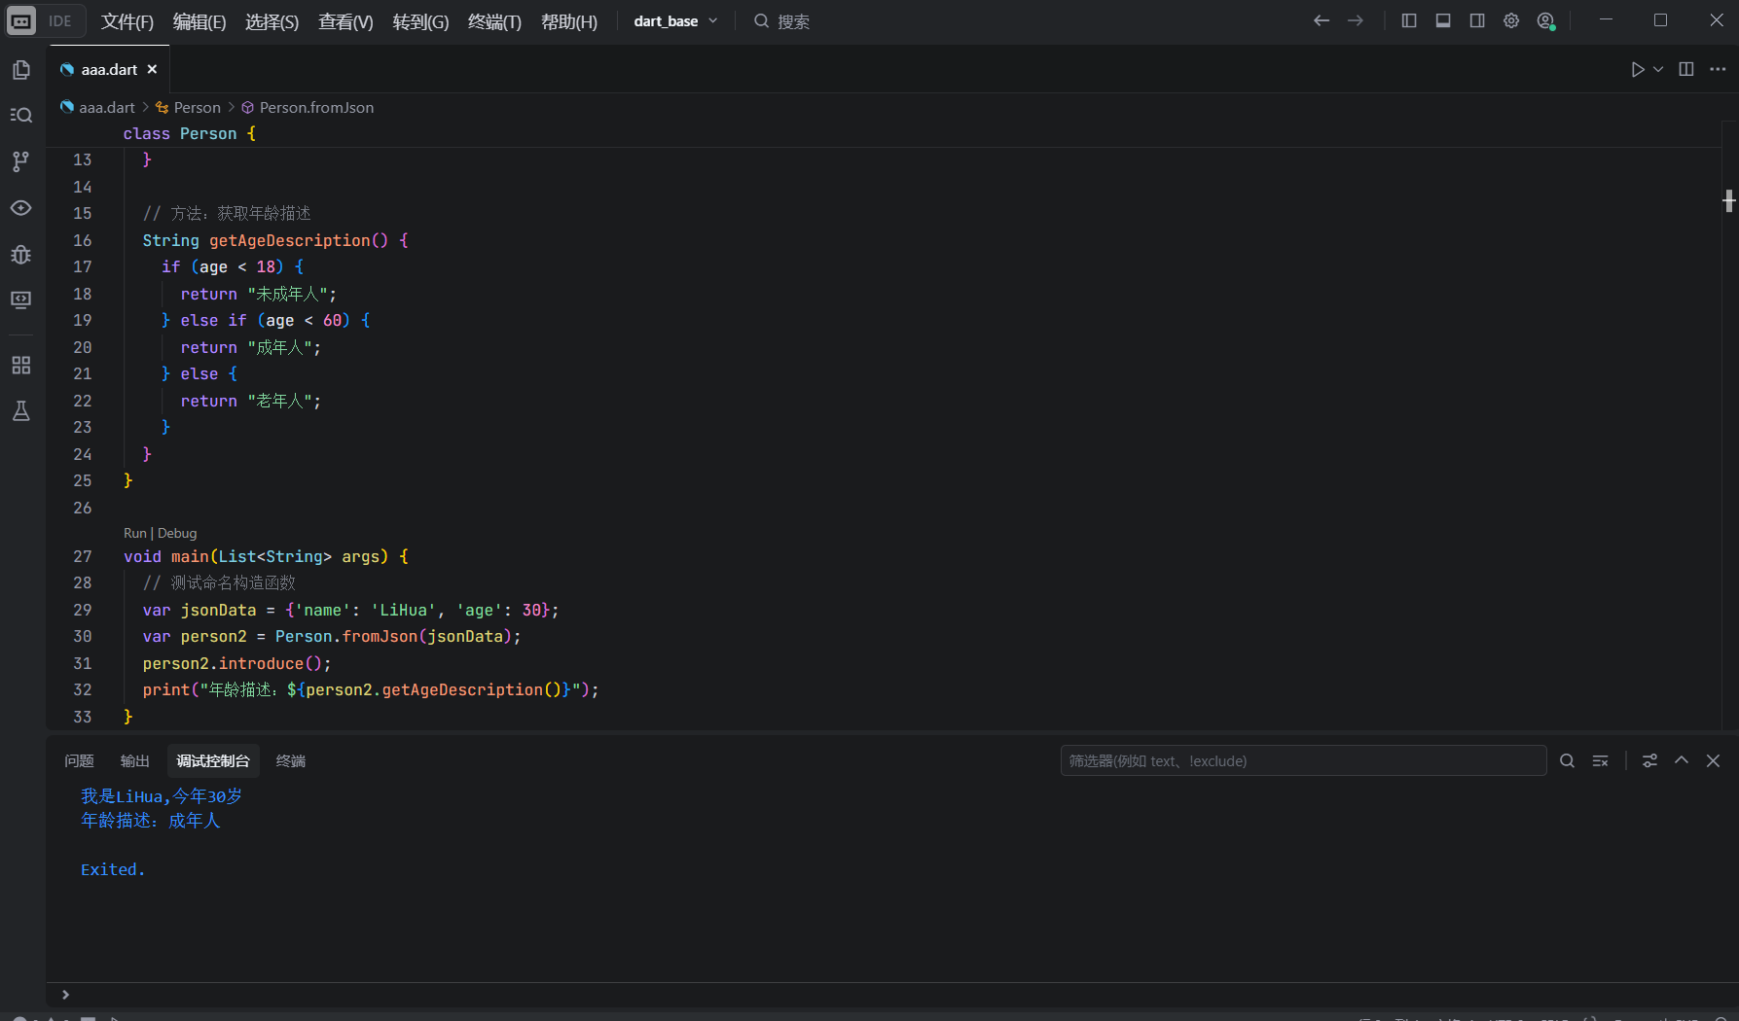Close the bottom panel
Image resolution: width=1739 pixels, height=1021 pixels.
click(1714, 760)
